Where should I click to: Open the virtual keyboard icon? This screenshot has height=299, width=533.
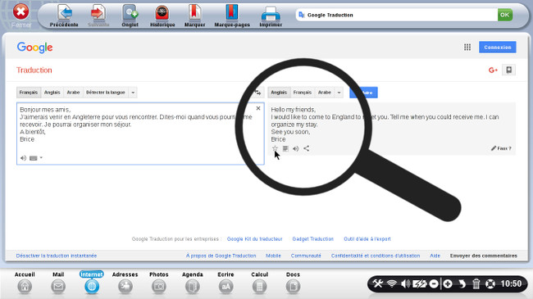tap(34, 158)
